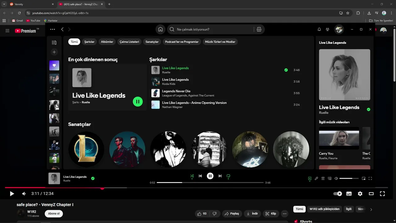Open the Spotify queue

click(323, 178)
